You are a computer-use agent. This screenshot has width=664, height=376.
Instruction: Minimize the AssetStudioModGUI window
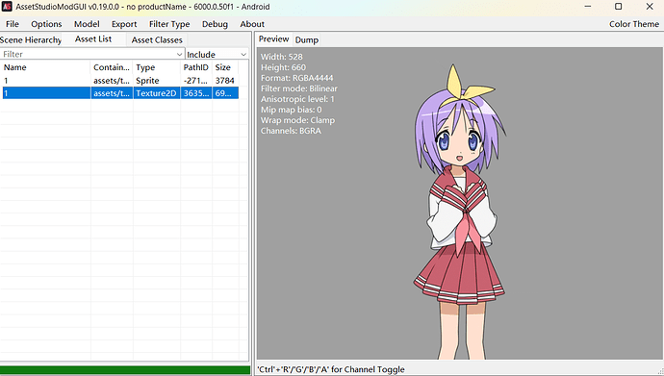click(x=587, y=7)
